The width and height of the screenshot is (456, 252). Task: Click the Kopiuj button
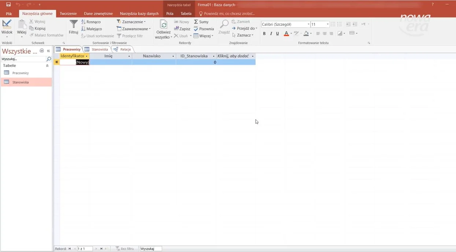point(37,28)
